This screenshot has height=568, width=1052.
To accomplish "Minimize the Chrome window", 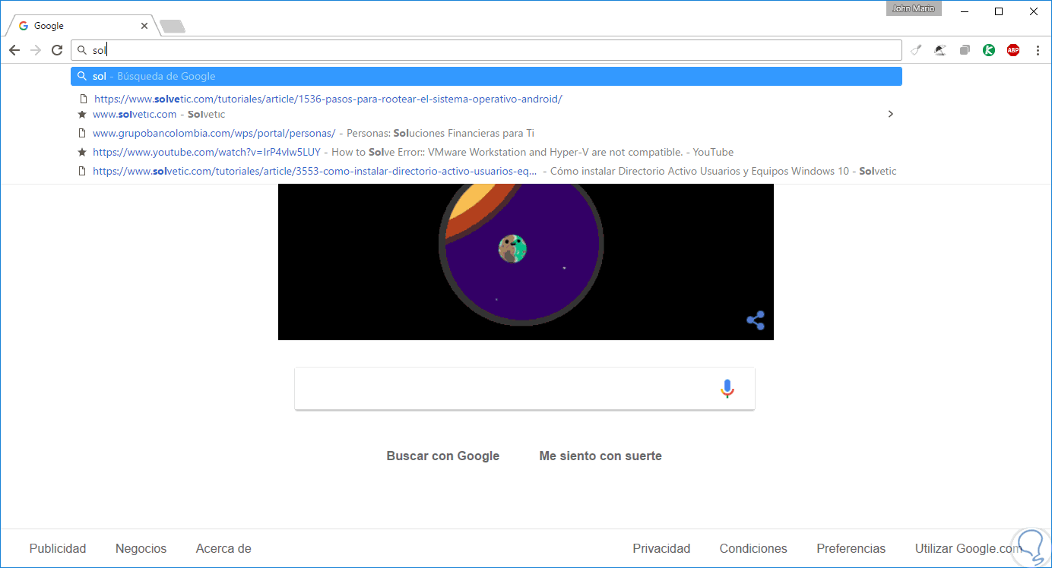I will (964, 11).
